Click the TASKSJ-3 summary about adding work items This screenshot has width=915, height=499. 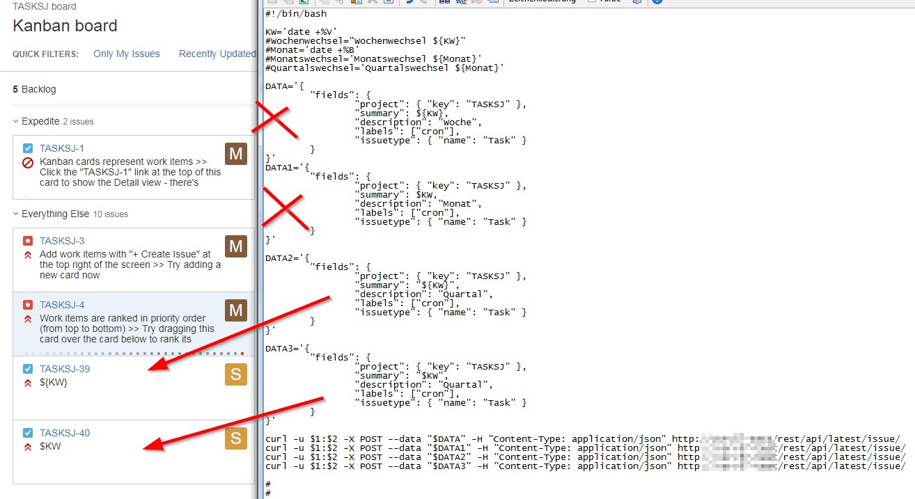(x=130, y=264)
